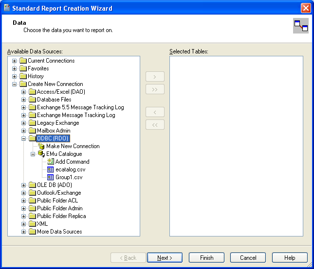This screenshot has width=314, height=269.
Task: Click the Favorites folder icon
Action: tap(23, 68)
